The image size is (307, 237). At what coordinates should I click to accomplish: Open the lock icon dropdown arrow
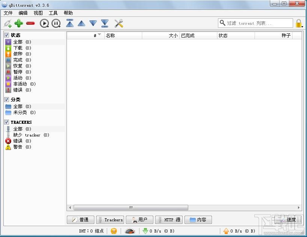[302, 27]
